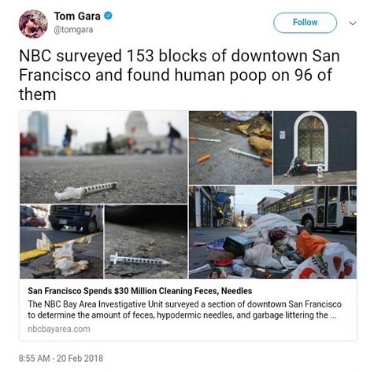This screenshot has width=374, height=372.
Task: Open the crumpled tissue on curb photo
Action: [x=61, y=241]
